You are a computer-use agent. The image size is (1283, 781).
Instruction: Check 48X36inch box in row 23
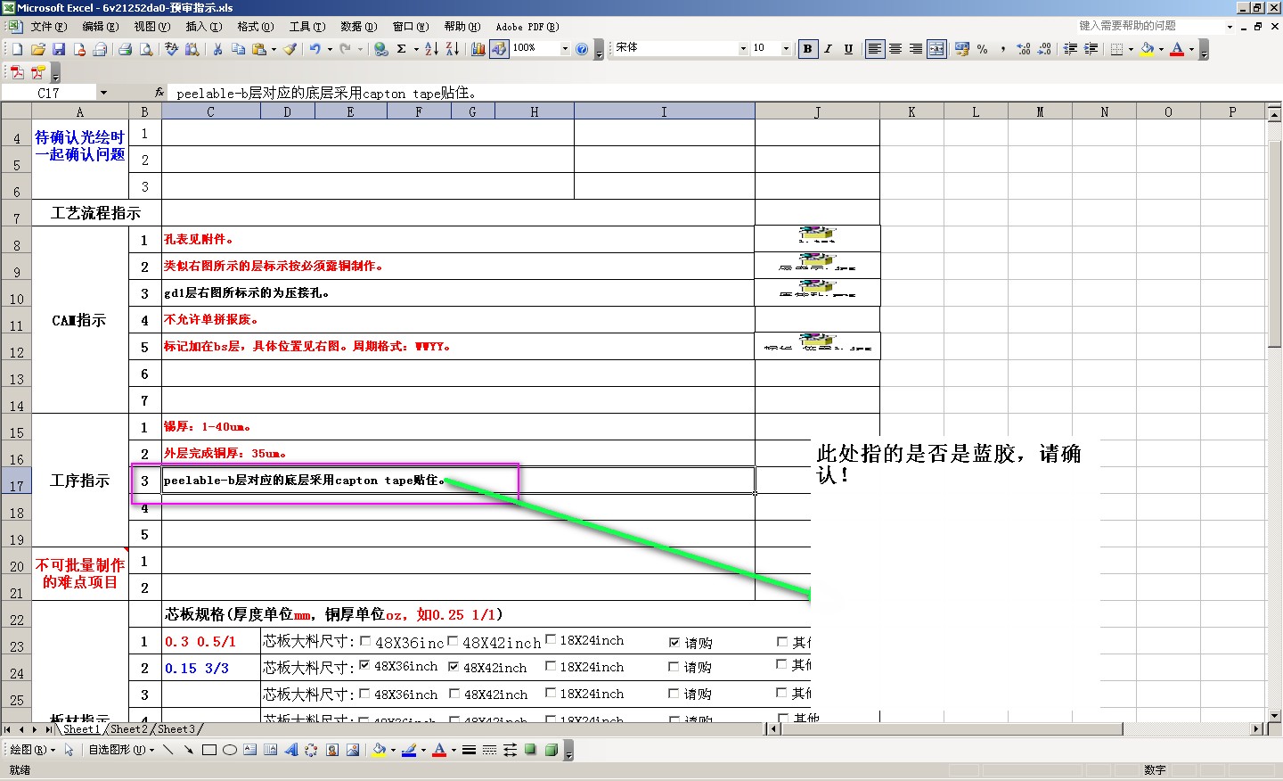365,641
